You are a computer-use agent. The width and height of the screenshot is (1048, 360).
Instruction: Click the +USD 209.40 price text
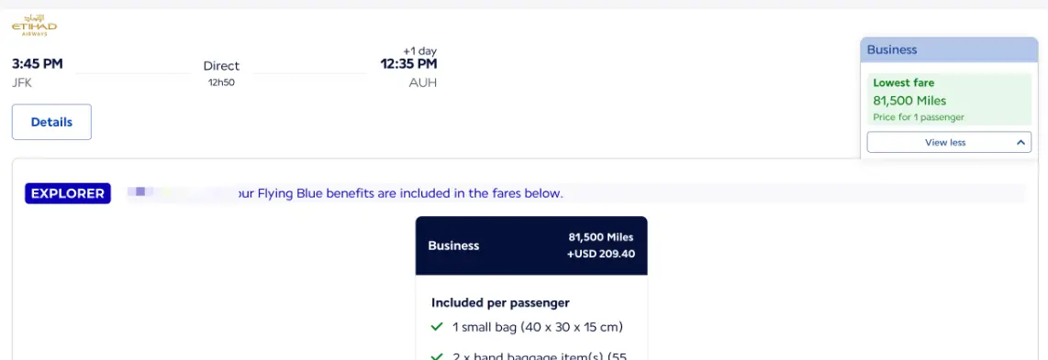pyautogui.click(x=601, y=254)
